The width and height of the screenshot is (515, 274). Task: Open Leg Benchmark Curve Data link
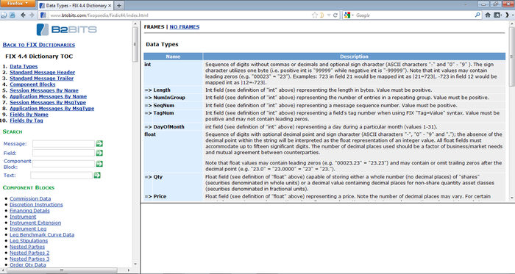click(x=42, y=234)
